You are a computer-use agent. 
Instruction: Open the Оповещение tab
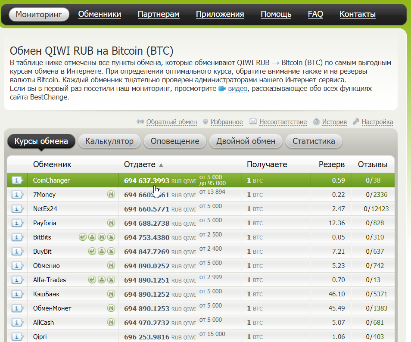click(x=175, y=141)
